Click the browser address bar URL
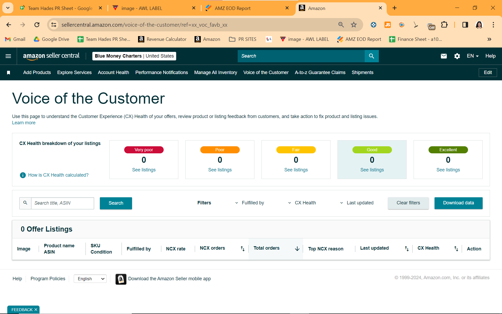The width and height of the screenshot is (502, 314). [144, 25]
